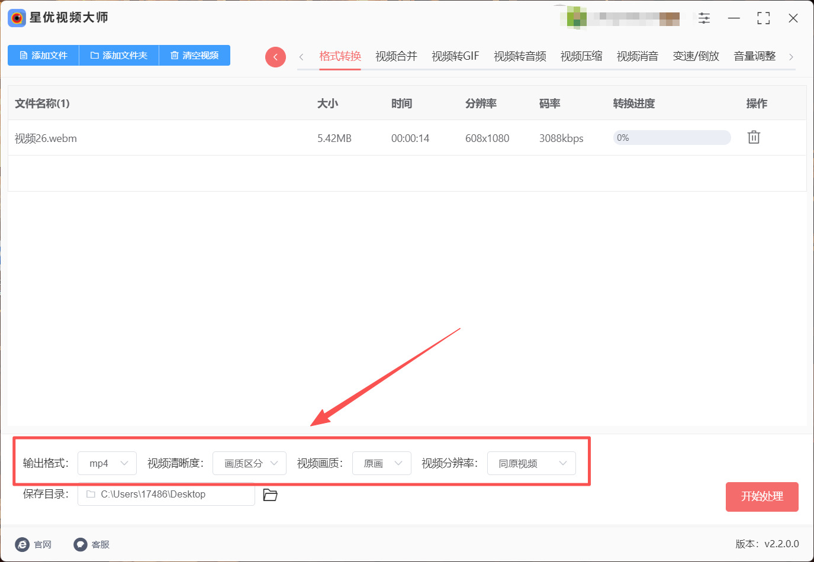Click the 文件名称(1) column header

[x=42, y=104]
